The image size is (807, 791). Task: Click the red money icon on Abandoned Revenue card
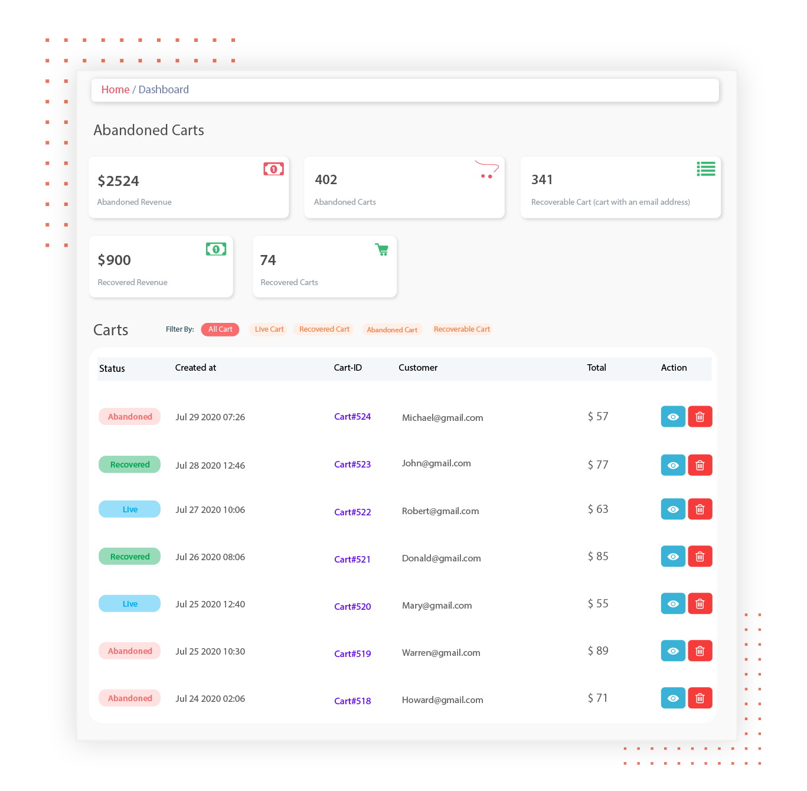pyautogui.click(x=273, y=169)
